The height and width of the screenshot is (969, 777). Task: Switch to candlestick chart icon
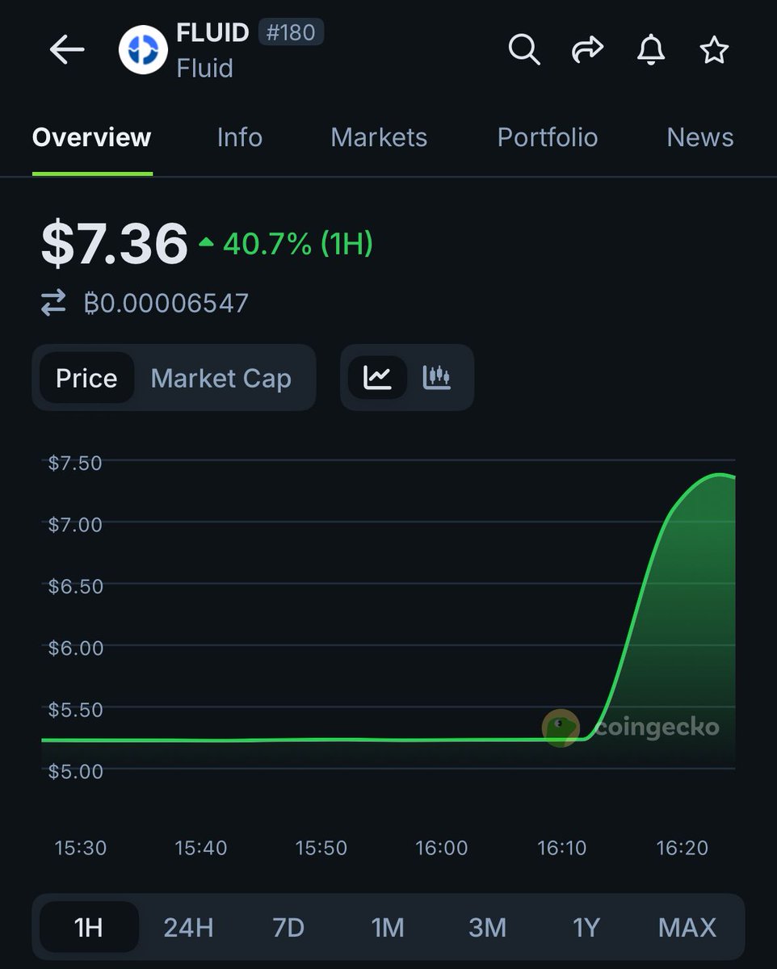436,377
